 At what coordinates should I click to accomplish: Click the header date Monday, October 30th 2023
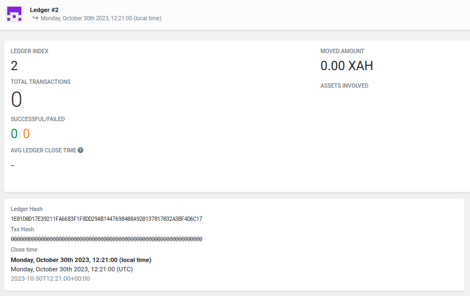tap(101, 18)
